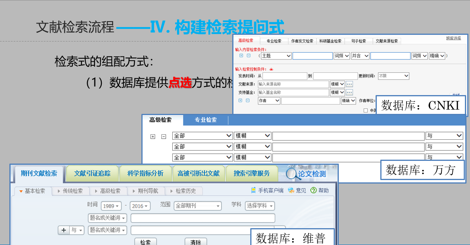The height and width of the screenshot is (245, 470).
Task: Open 更新时间 不限 dropdown in CNKI
Action: (393, 76)
